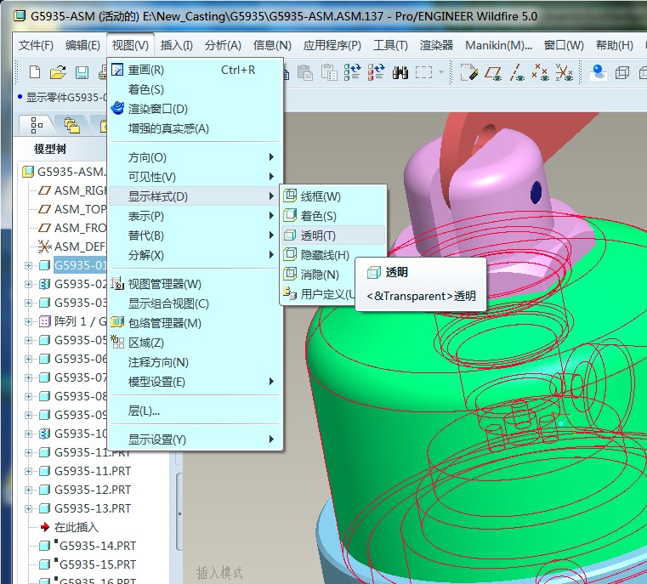The image size is (647, 584).
Task: Open the Manikin(M) menu
Action: click(x=498, y=45)
